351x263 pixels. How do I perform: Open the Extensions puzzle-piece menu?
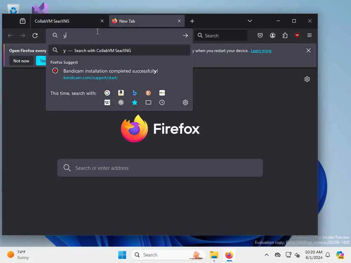click(x=285, y=35)
